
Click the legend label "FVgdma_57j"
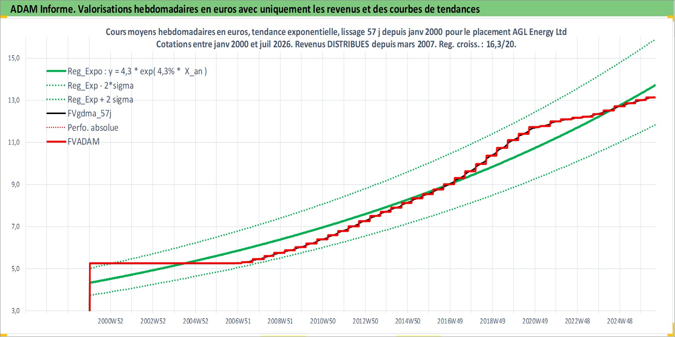click(89, 114)
